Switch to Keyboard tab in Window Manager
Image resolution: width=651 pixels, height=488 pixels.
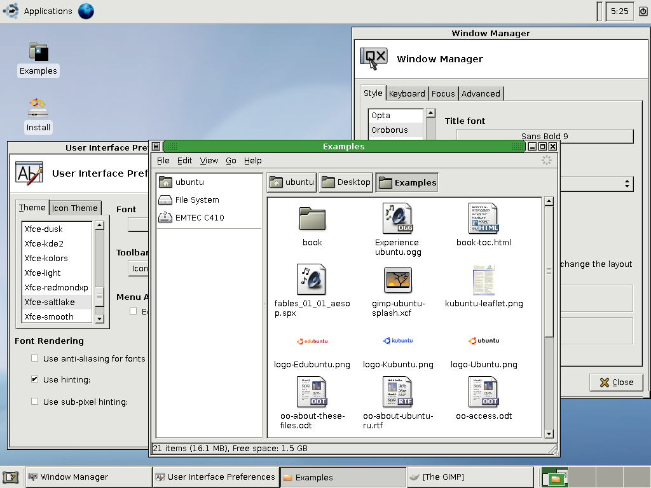click(407, 94)
